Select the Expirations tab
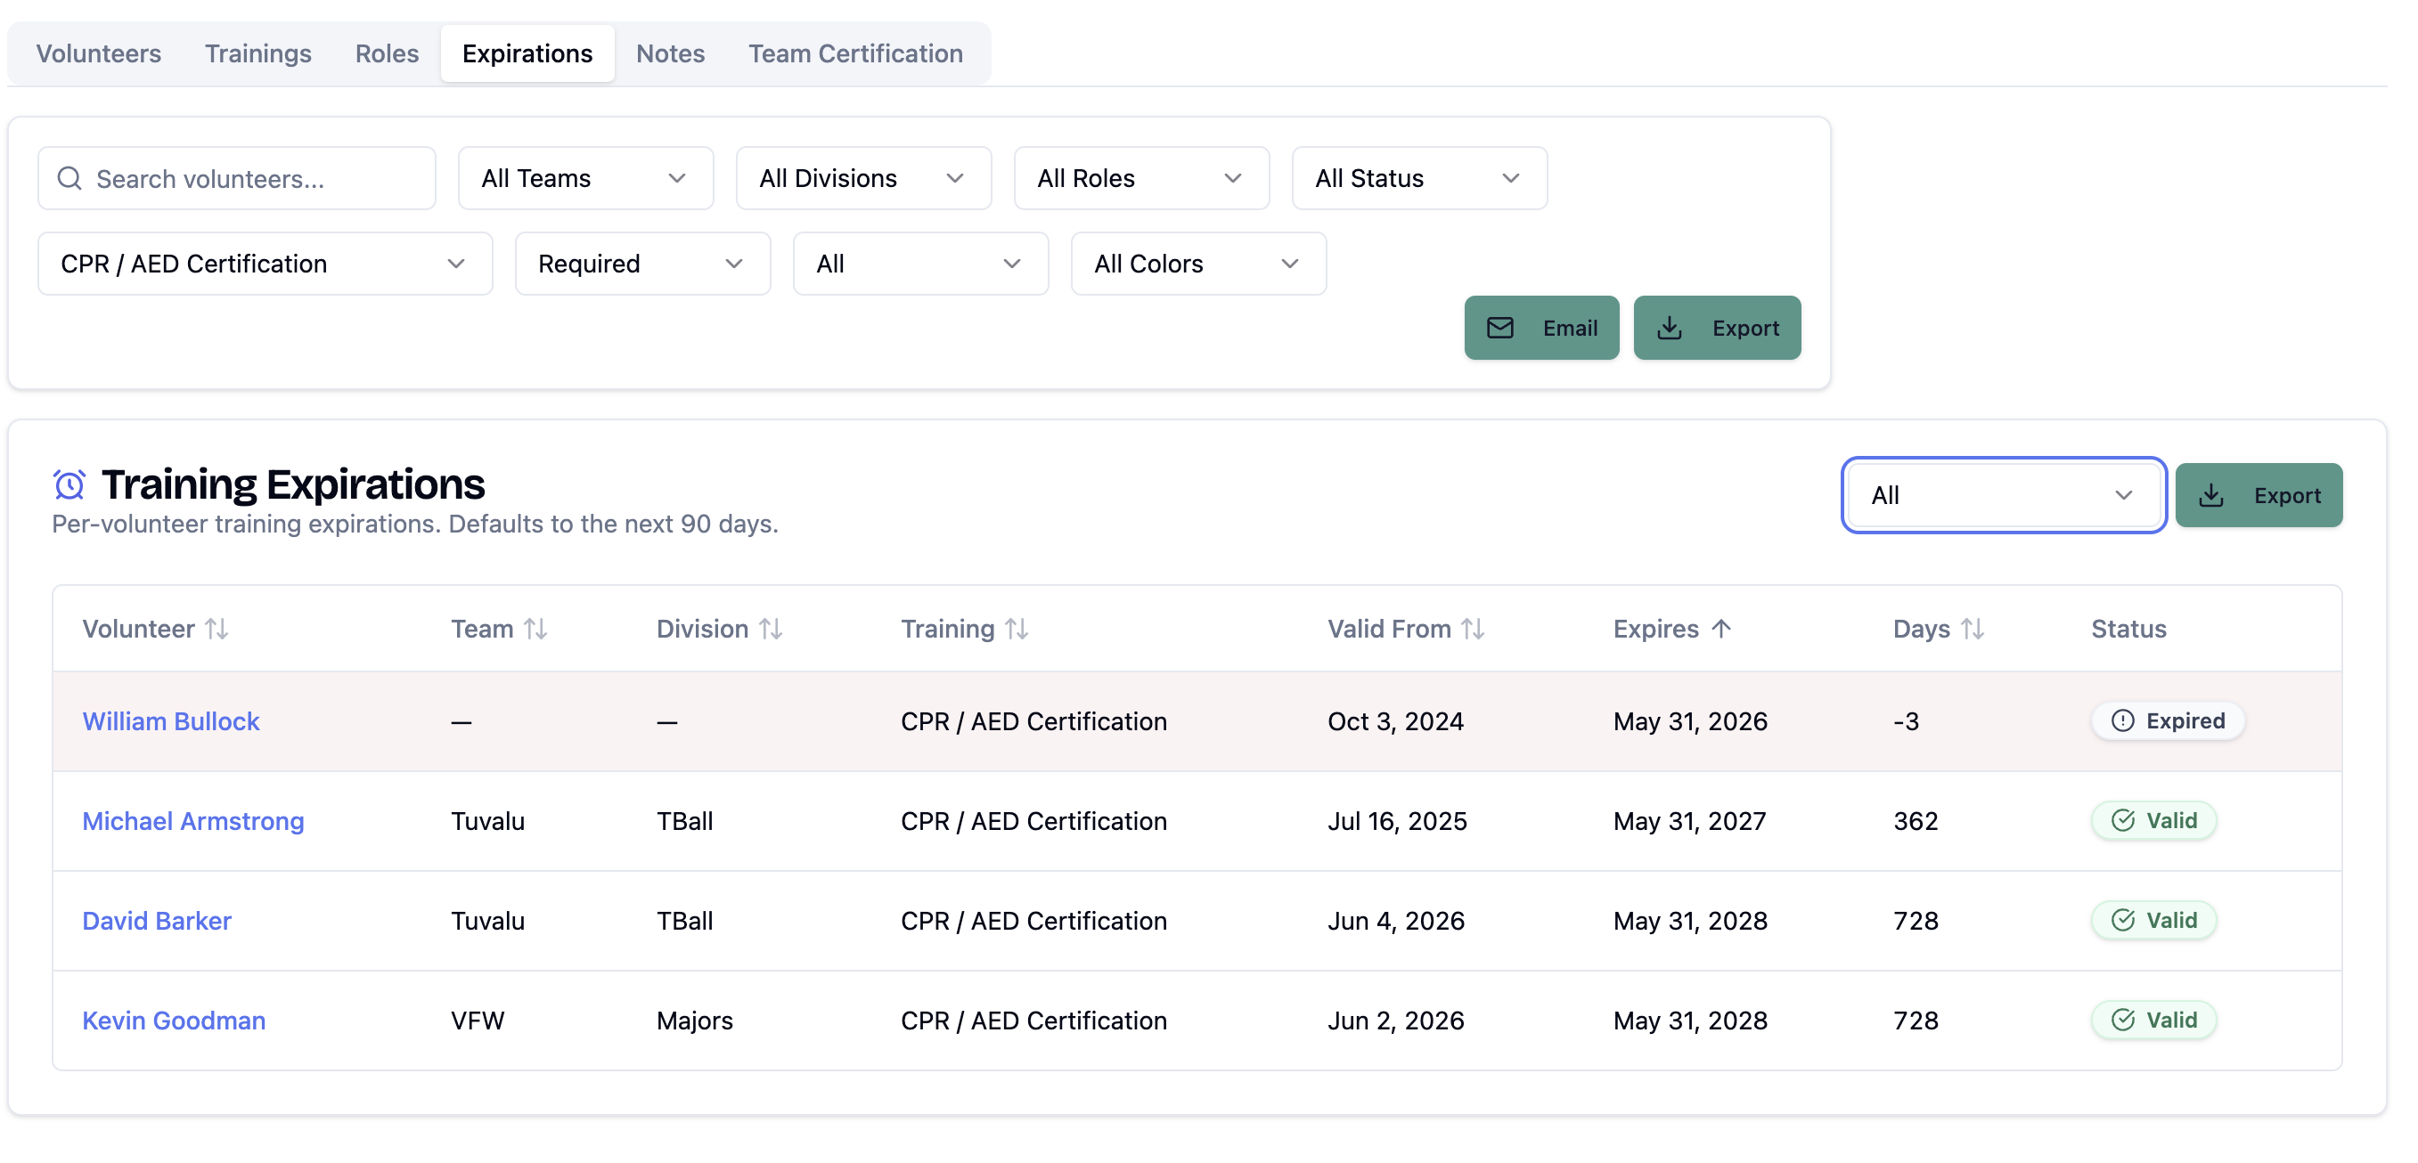2418x1163 pixels. (527, 53)
